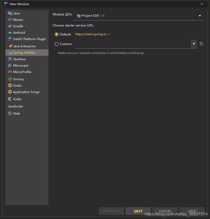
Task: Select the Web module type
Action: [x=27, y=113]
